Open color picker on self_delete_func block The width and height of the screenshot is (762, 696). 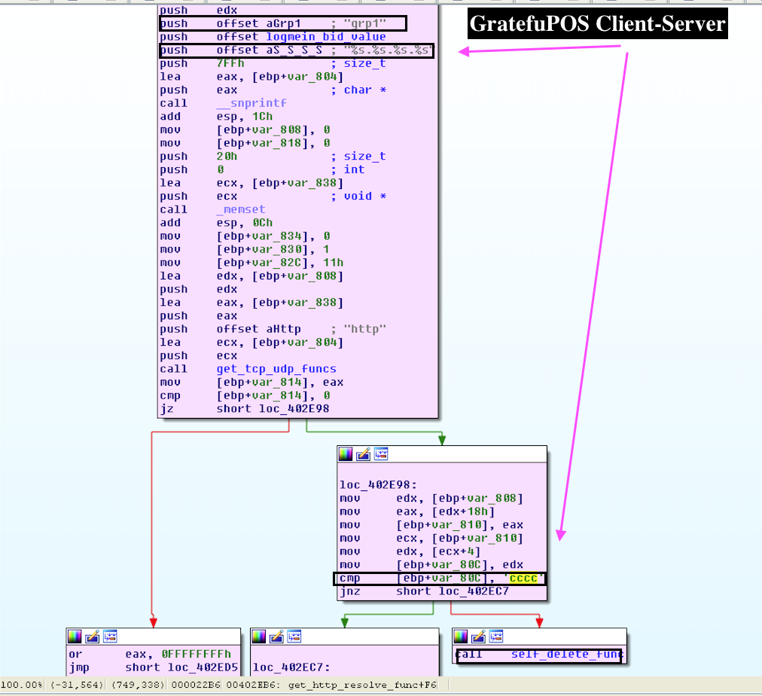point(461,636)
